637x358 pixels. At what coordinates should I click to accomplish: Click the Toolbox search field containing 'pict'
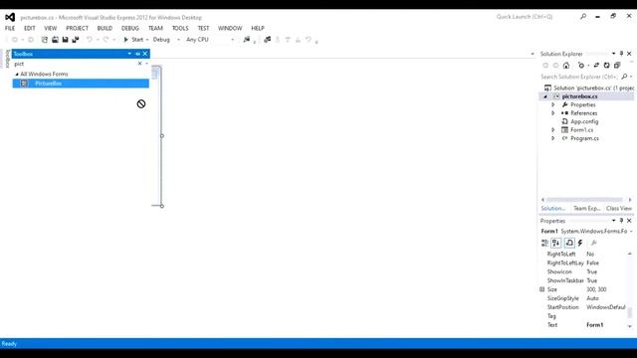tap(76, 64)
